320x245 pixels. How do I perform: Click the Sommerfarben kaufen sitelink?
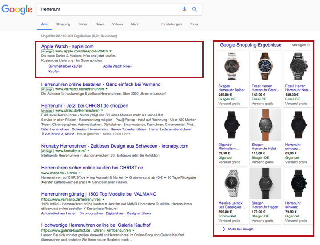tap(65, 66)
